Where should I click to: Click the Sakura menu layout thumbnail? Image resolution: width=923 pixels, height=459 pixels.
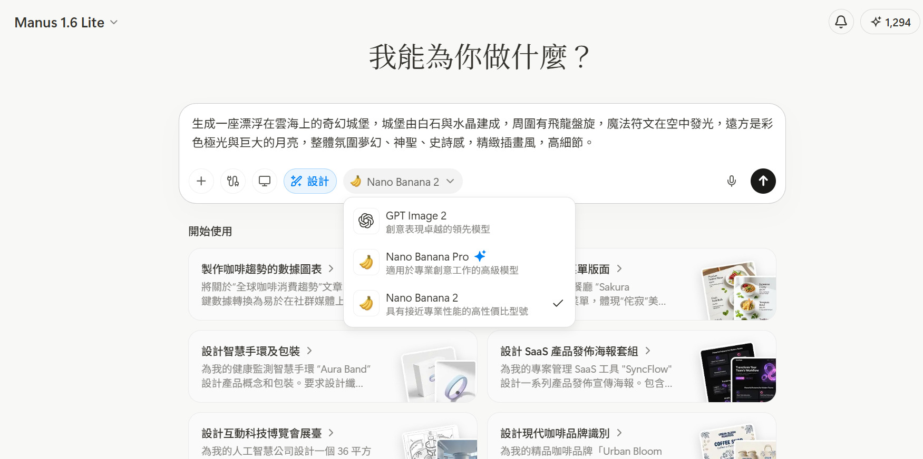coord(738,291)
